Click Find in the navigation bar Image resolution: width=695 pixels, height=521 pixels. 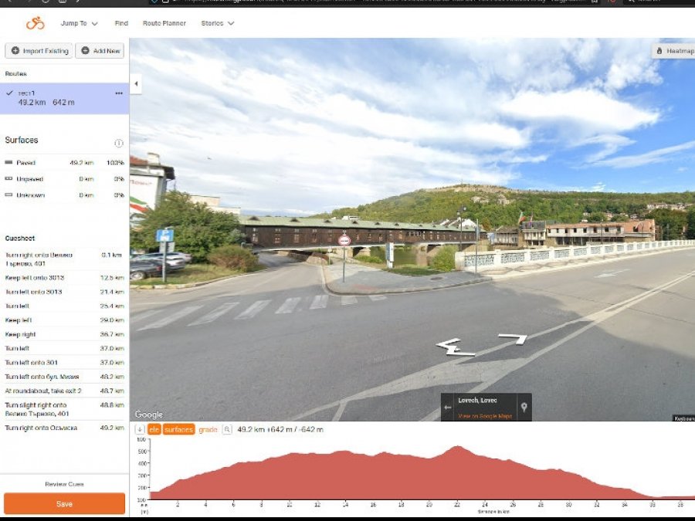[x=120, y=23]
